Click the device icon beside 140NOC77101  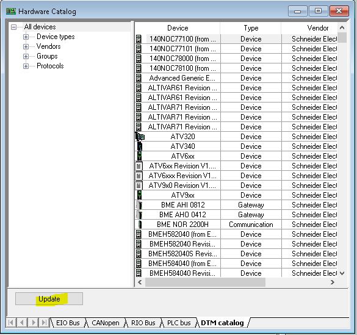point(139,49)
